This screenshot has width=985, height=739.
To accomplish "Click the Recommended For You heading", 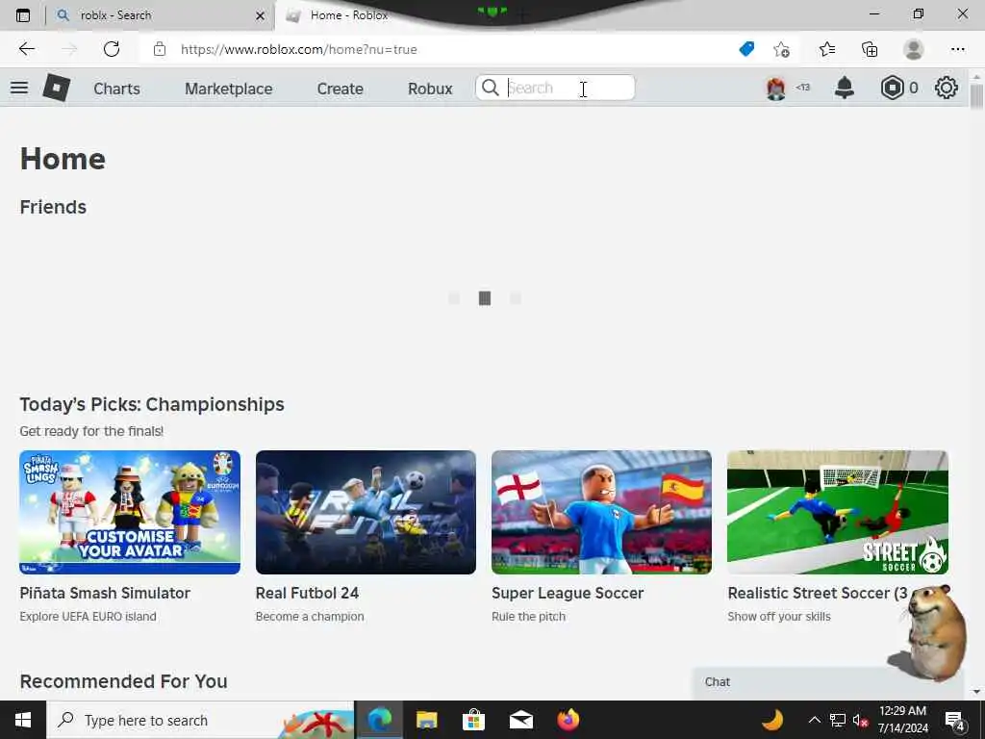I will click(x=124, y=682).
